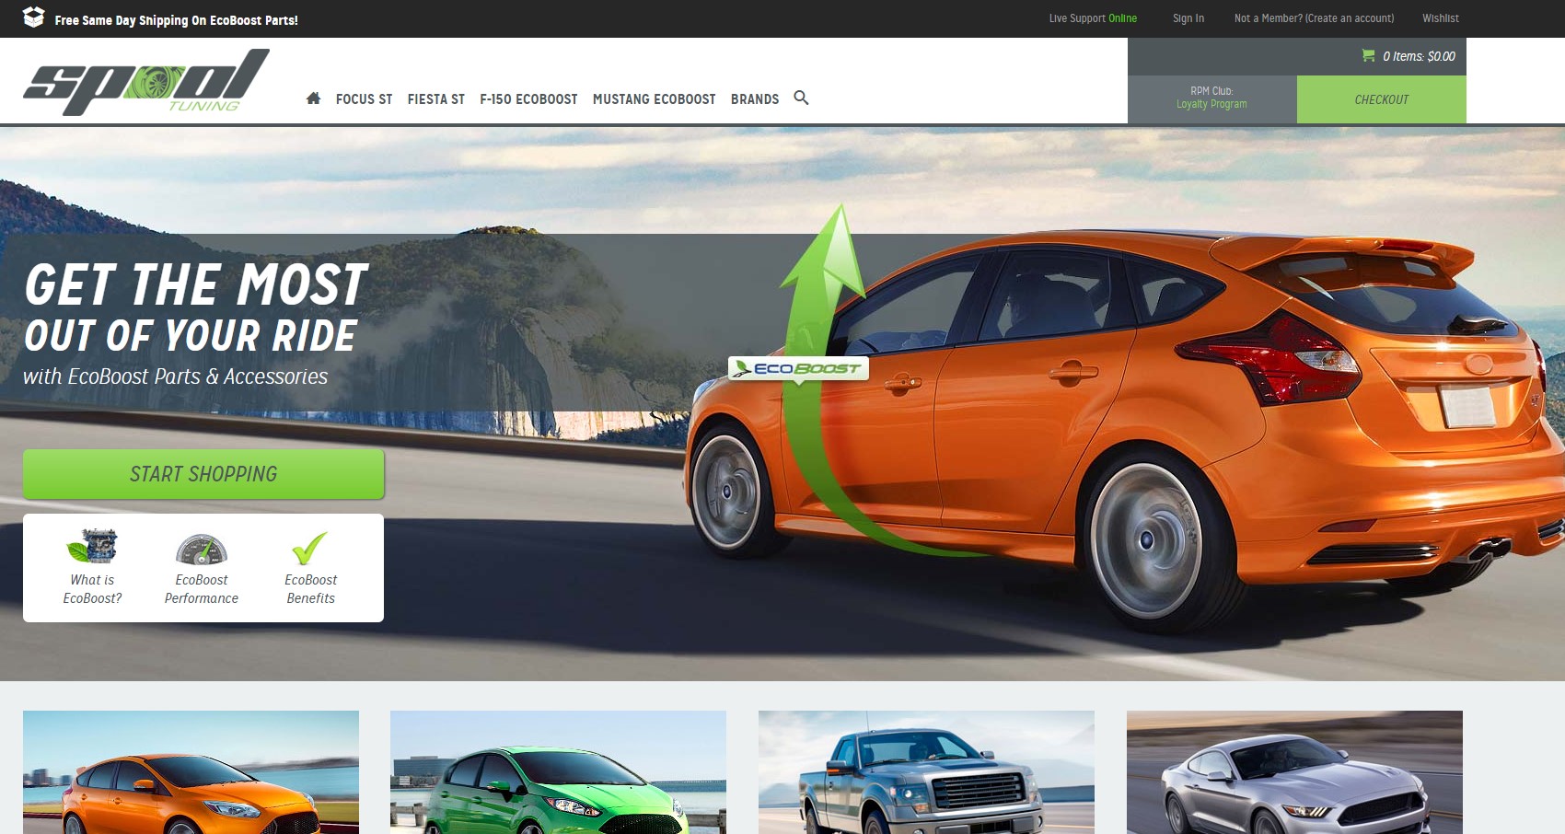Image resolution: width=1565 pixels, height=834 pixels.
Task: Click the Spool Tuning logo
Action: 145,82
